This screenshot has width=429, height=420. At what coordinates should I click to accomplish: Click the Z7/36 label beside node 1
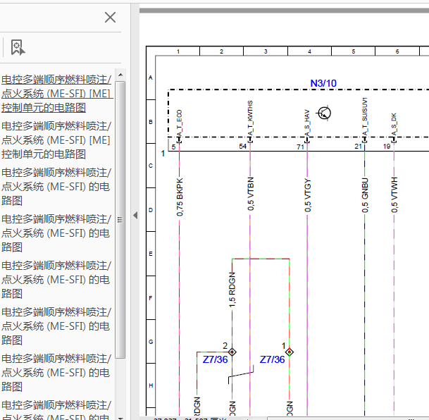click(x=272, y=359)
